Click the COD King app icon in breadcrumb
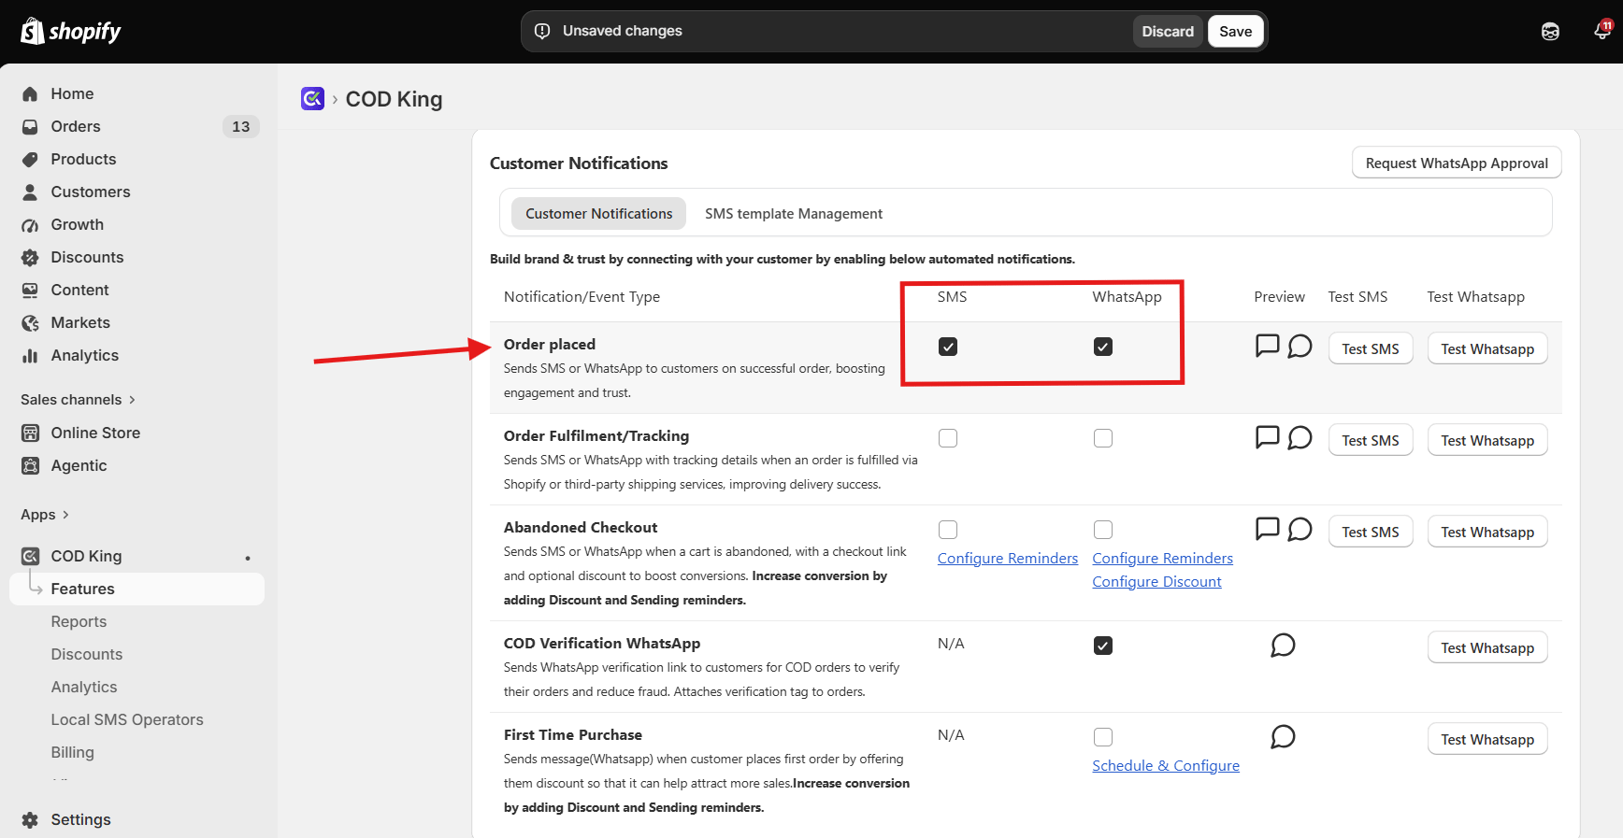 click(312, 98)
